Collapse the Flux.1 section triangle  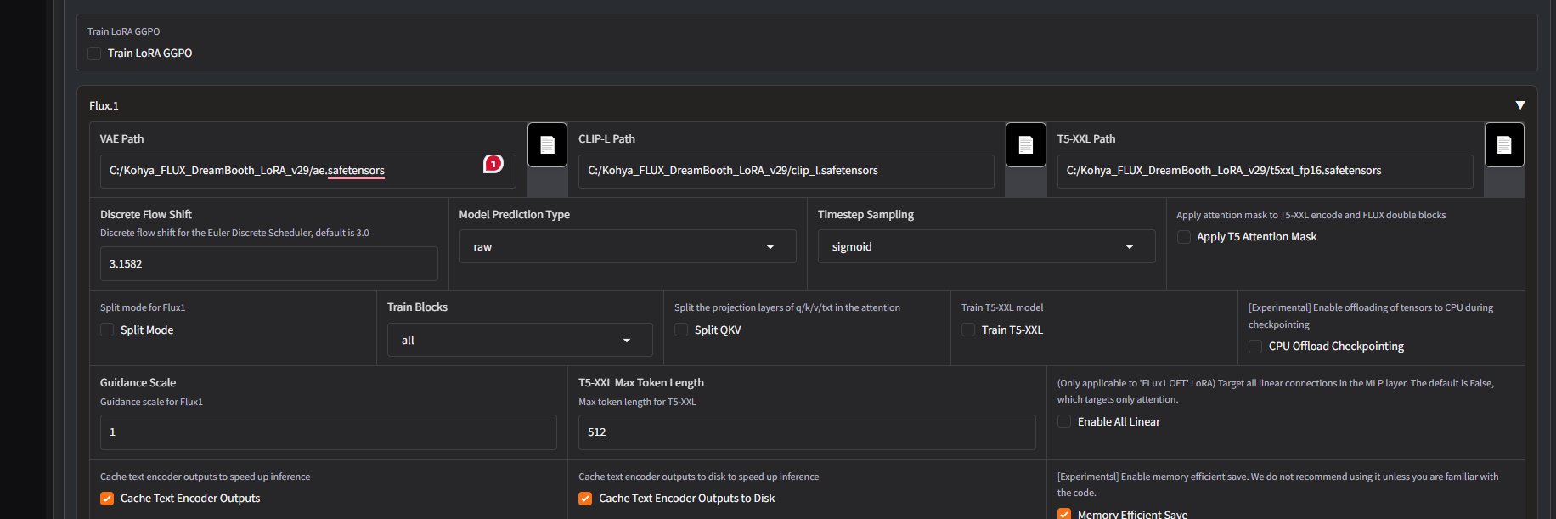[1519, 105]
